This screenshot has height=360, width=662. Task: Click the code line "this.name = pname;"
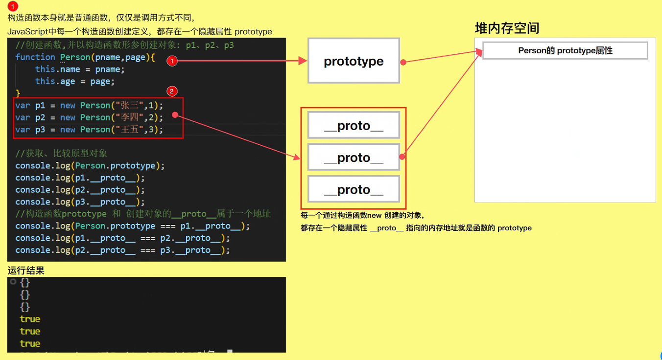pyautogui.click(x=80, y=69)
